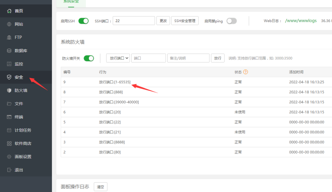Open the 首页 home icon in sidebar
The height and width of the screenshot is (192, 332).
click(9, 10)
